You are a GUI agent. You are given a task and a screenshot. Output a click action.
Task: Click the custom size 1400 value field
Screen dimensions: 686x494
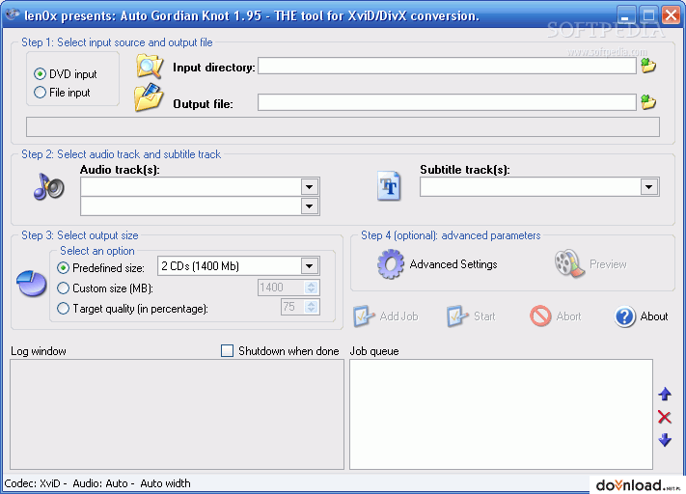pyautogui.click(x=282, y=288)
